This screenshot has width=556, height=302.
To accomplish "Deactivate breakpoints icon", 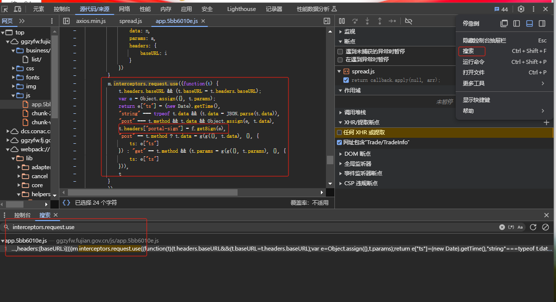I will point(408,21).
